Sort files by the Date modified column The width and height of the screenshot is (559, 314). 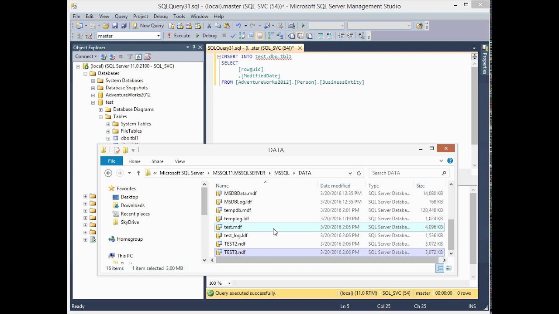point(335,186)
